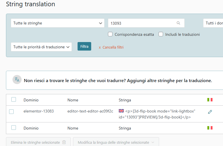Open the Modifica la lingua delle stringhe selezionate dropdown

pos(116,142)
